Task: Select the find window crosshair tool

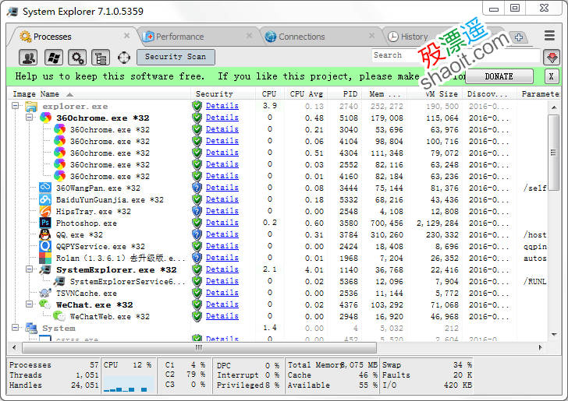Action: click(124, 58)
